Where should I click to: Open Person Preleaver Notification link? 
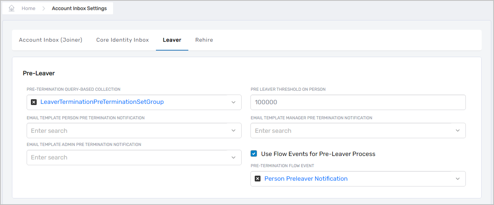(x=306, y=179)
